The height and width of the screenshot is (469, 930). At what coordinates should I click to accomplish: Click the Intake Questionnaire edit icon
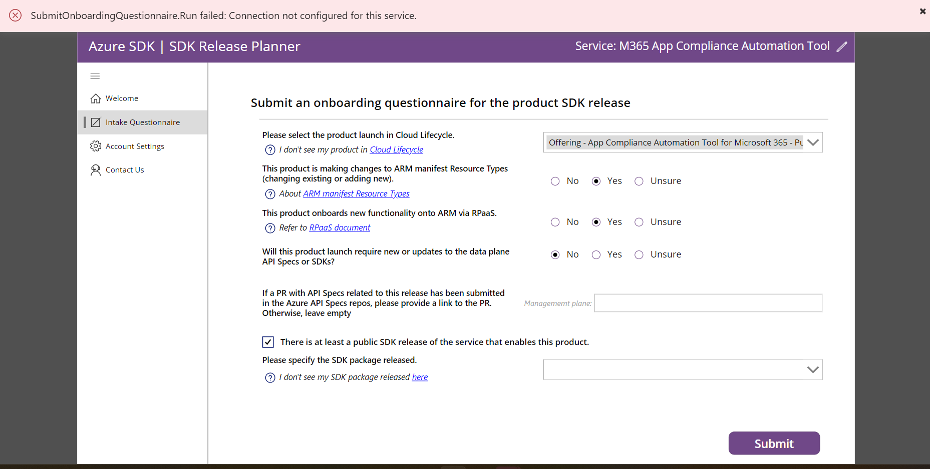tap(96, 122)
